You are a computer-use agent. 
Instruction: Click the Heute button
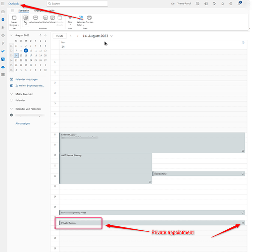(60, 36)
